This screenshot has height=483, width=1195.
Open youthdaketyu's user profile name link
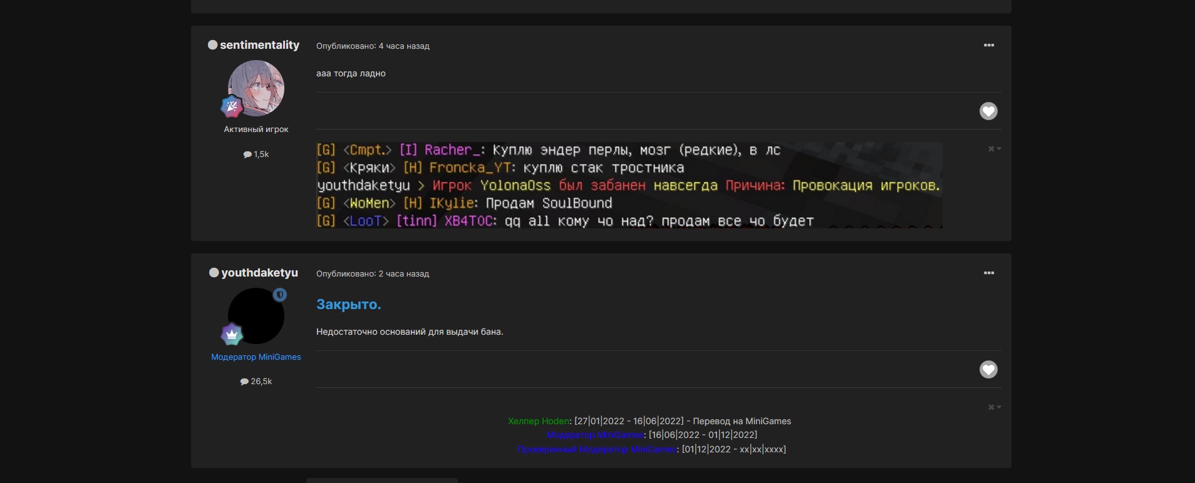[259, 273]
